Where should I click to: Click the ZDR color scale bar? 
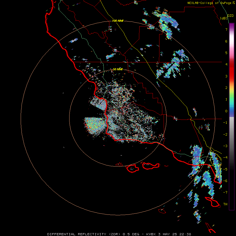pyautogui.click(x=232, y=116)
